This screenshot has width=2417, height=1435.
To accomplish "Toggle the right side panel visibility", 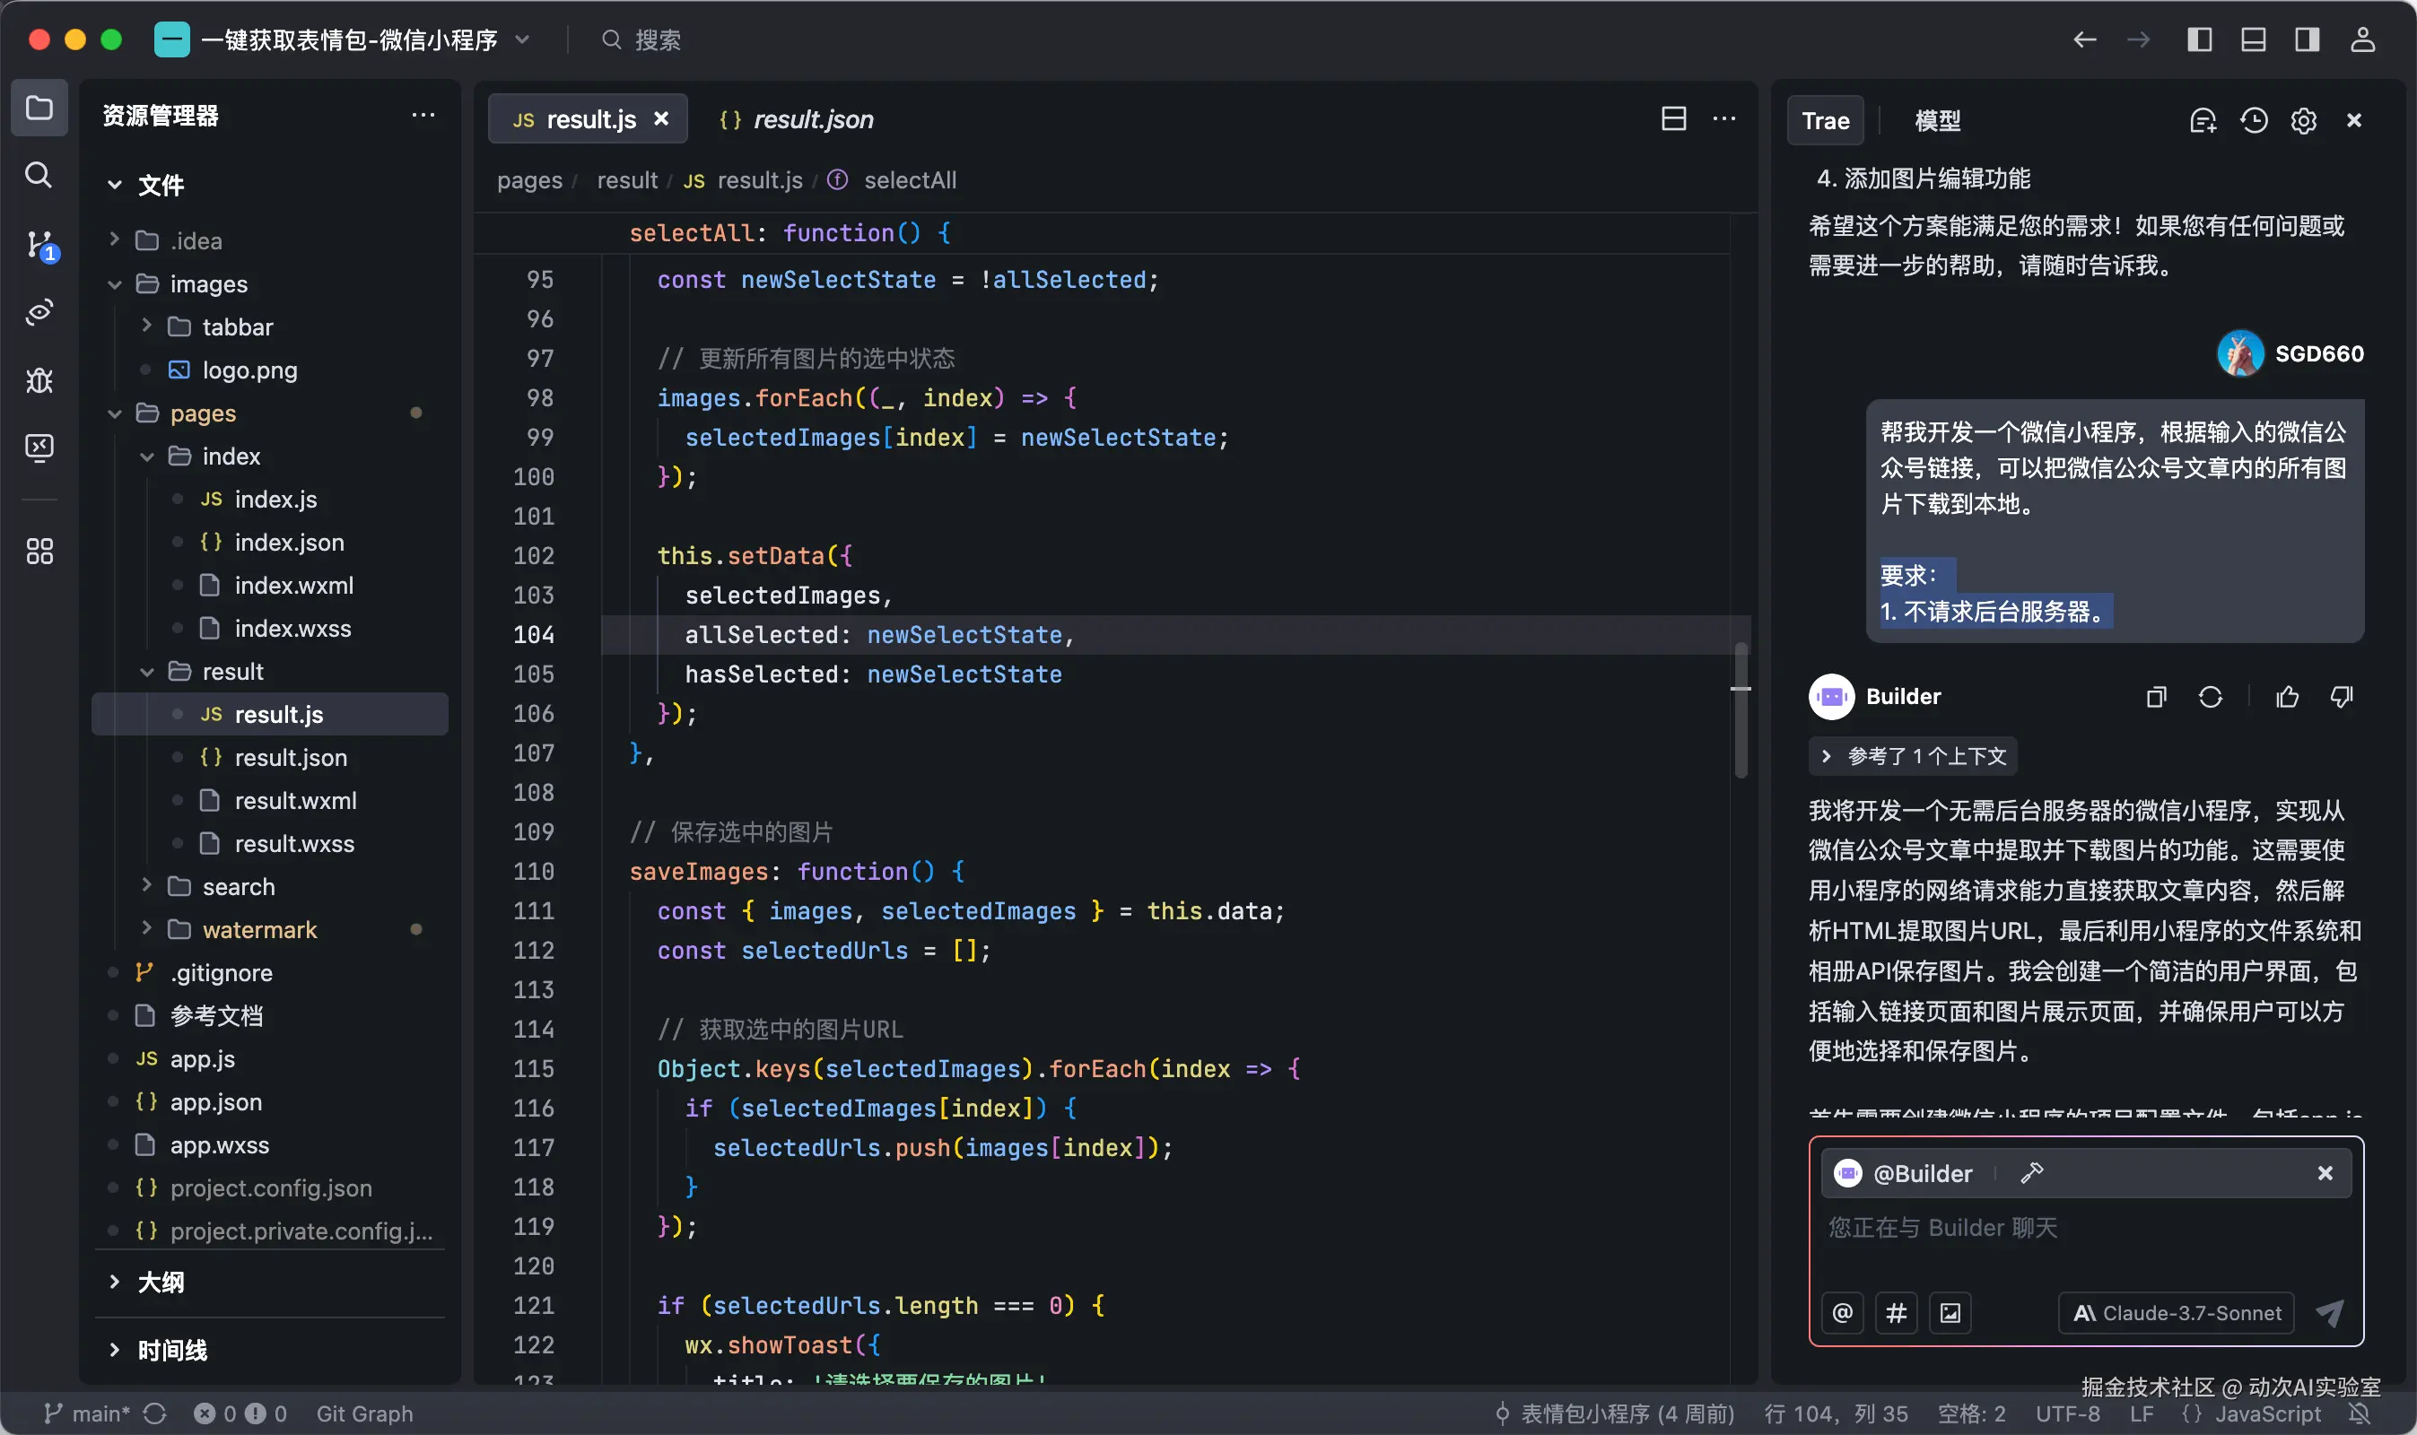I will coord(2308,39).
